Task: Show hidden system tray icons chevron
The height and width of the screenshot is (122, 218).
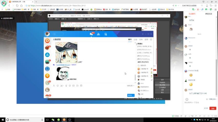Action: point(192,120)
